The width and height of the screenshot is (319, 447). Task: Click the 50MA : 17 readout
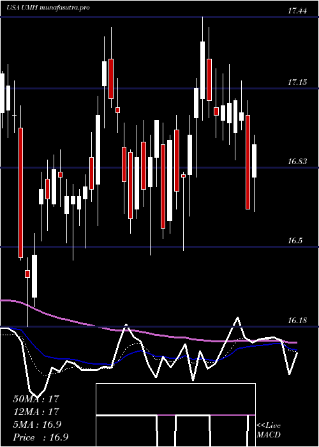(x=36, y=398)
